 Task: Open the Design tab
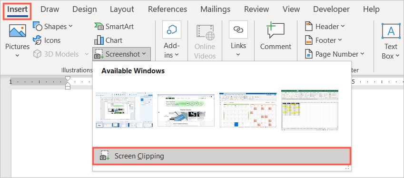click(x=85, y=10)
